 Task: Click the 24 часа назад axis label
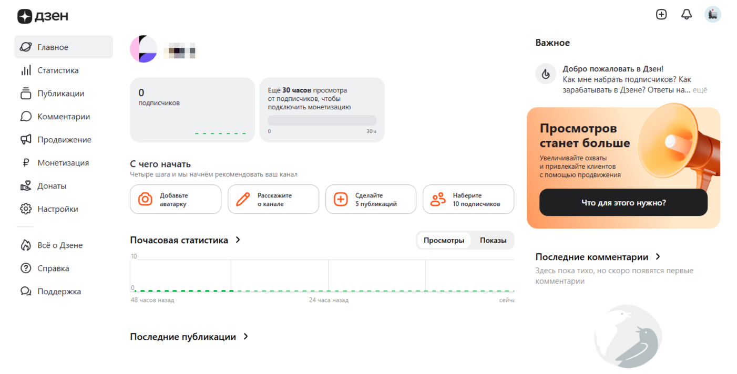pyautogui.click(x=329, y=300)
